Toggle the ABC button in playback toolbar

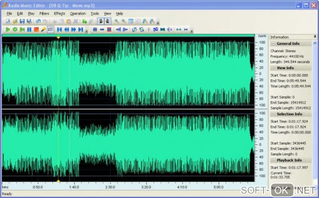[50, 30]
